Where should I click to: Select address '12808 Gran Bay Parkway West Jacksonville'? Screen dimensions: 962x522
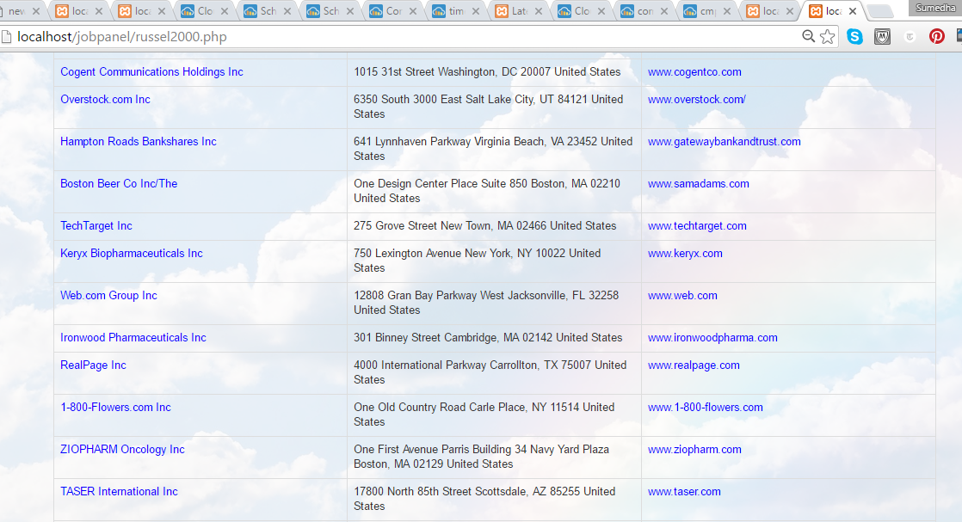point(460,296)
